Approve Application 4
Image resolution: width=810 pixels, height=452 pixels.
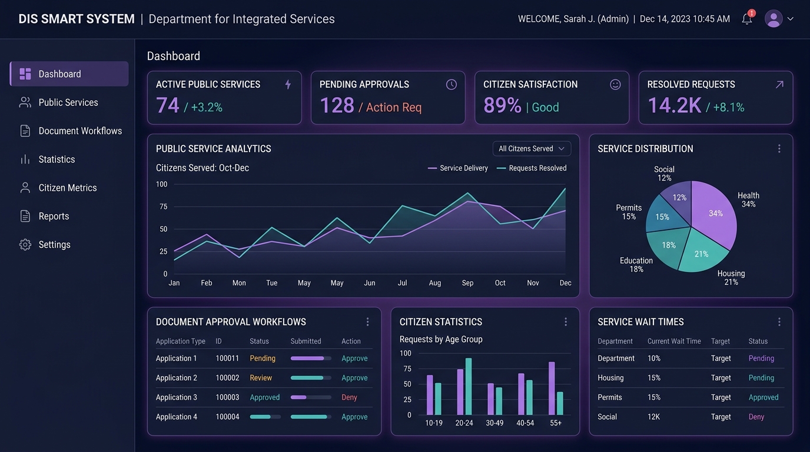pyautogui.click(x=354, y=417)
